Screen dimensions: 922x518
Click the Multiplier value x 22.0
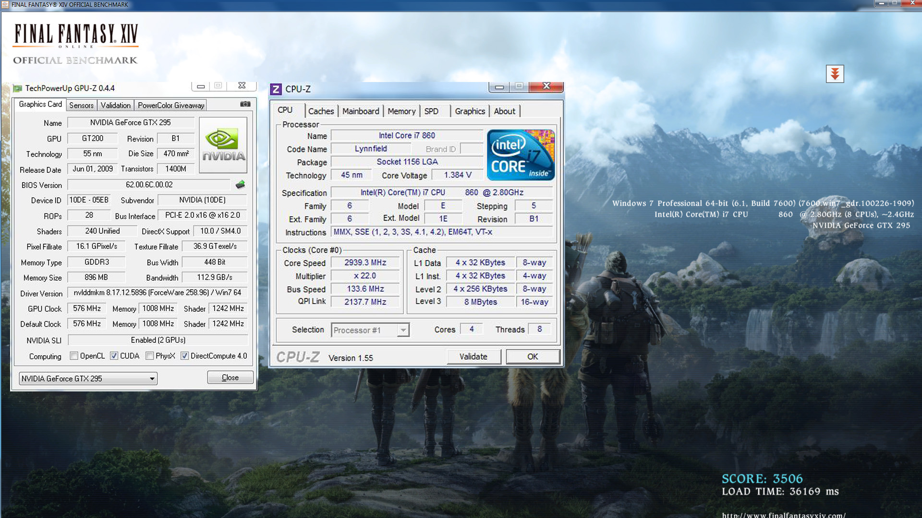[365, 276]
